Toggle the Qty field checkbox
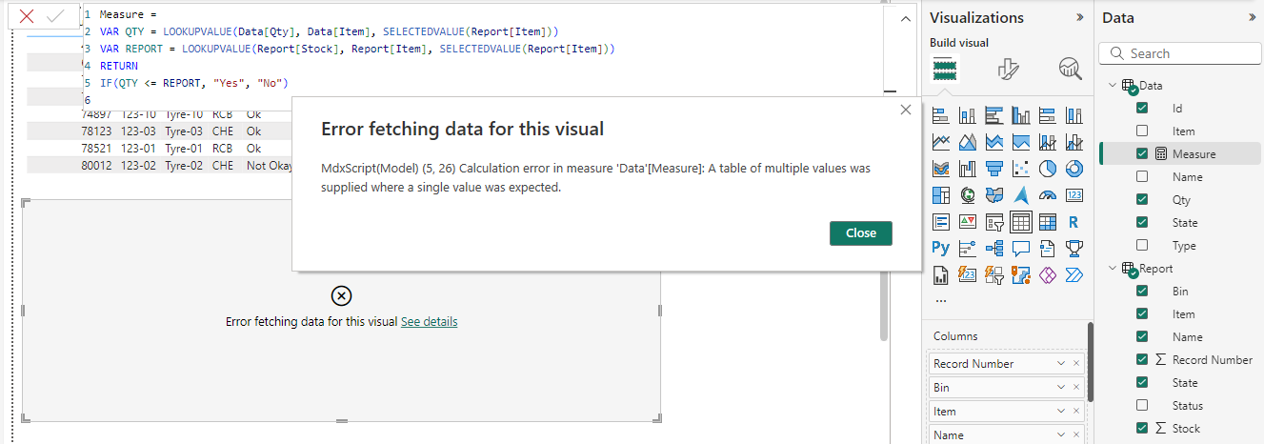1264x444 pixels. click(1142, 199)
